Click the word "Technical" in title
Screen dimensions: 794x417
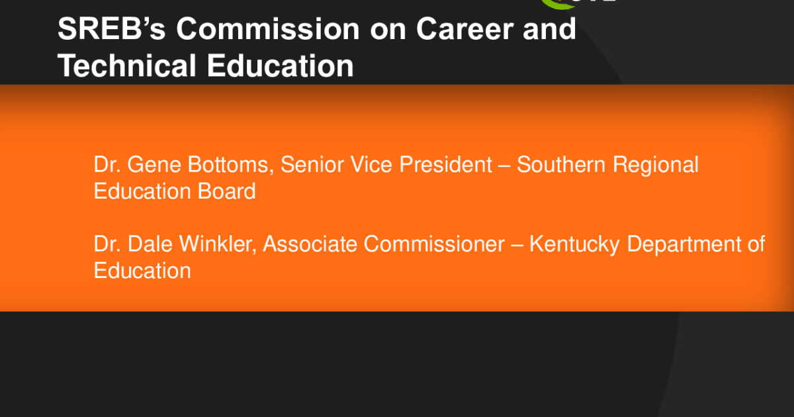pyautogui.click(x=127, y=66)
